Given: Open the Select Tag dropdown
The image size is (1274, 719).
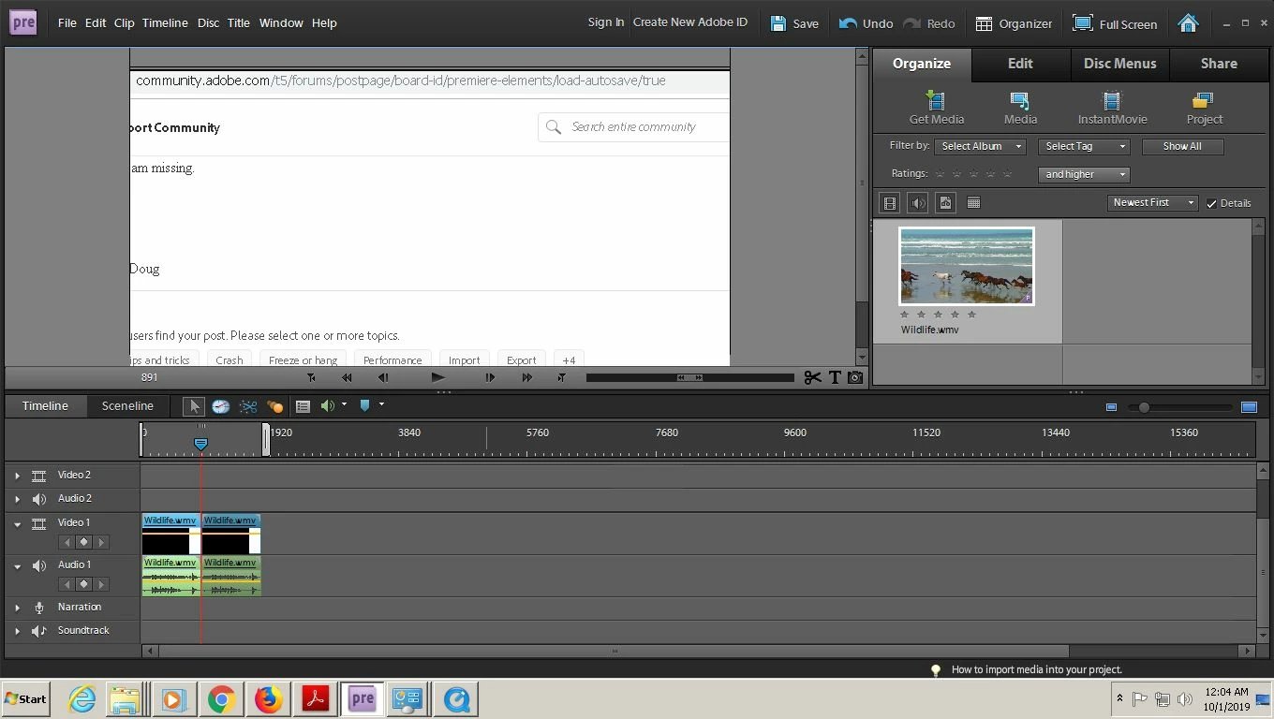Looking at the screenshot, I should point(1084,146).
